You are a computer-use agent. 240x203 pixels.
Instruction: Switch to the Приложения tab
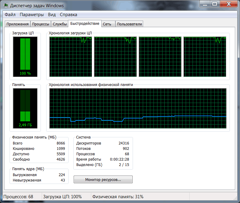(x=18, y=24)
